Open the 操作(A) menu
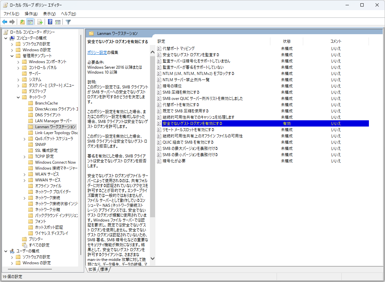Image resolution: width=385 pixels, height=282 pixels. [31, 14]
